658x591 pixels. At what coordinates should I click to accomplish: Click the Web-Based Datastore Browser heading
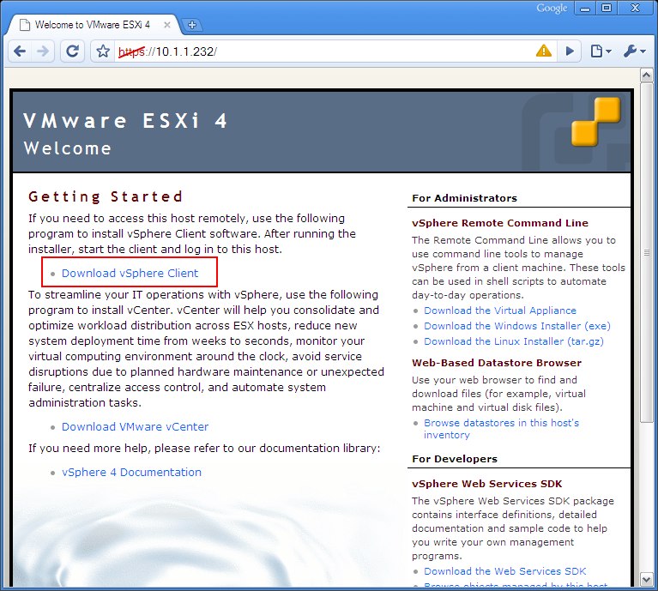(497, 363)
